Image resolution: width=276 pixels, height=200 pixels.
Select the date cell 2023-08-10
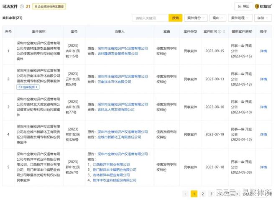215,107
